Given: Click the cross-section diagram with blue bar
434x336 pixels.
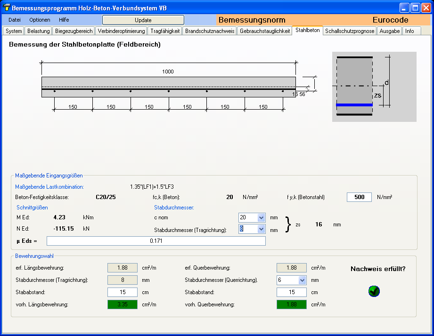Looking at the screenshot, I should point(374,87).
